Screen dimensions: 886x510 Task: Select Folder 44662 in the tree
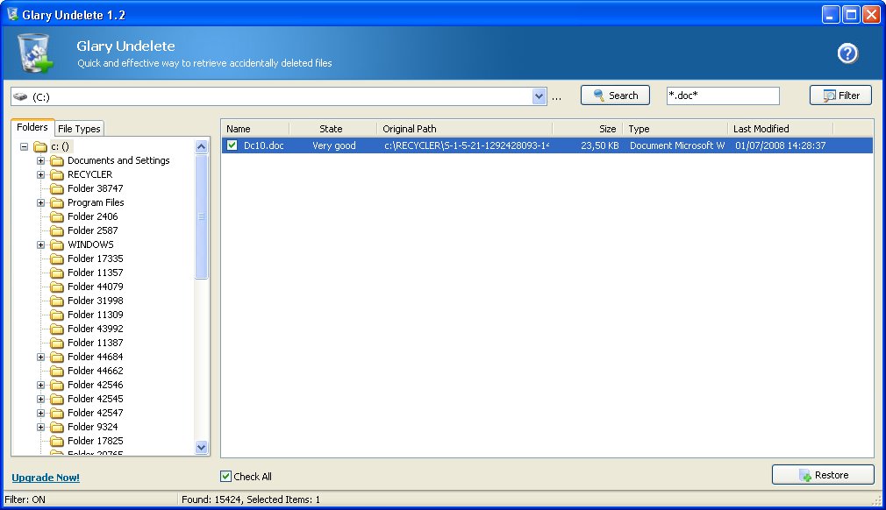(95, 371)
